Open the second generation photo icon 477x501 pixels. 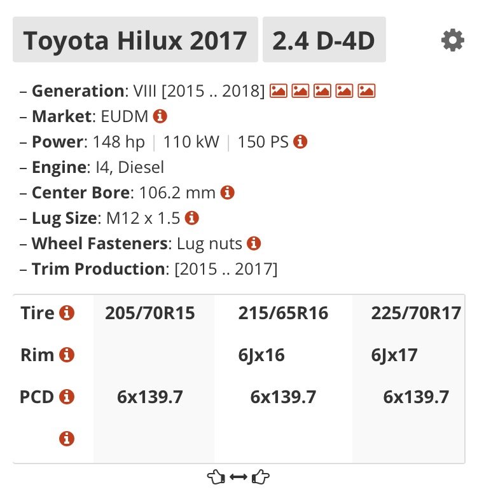(300, 91)
